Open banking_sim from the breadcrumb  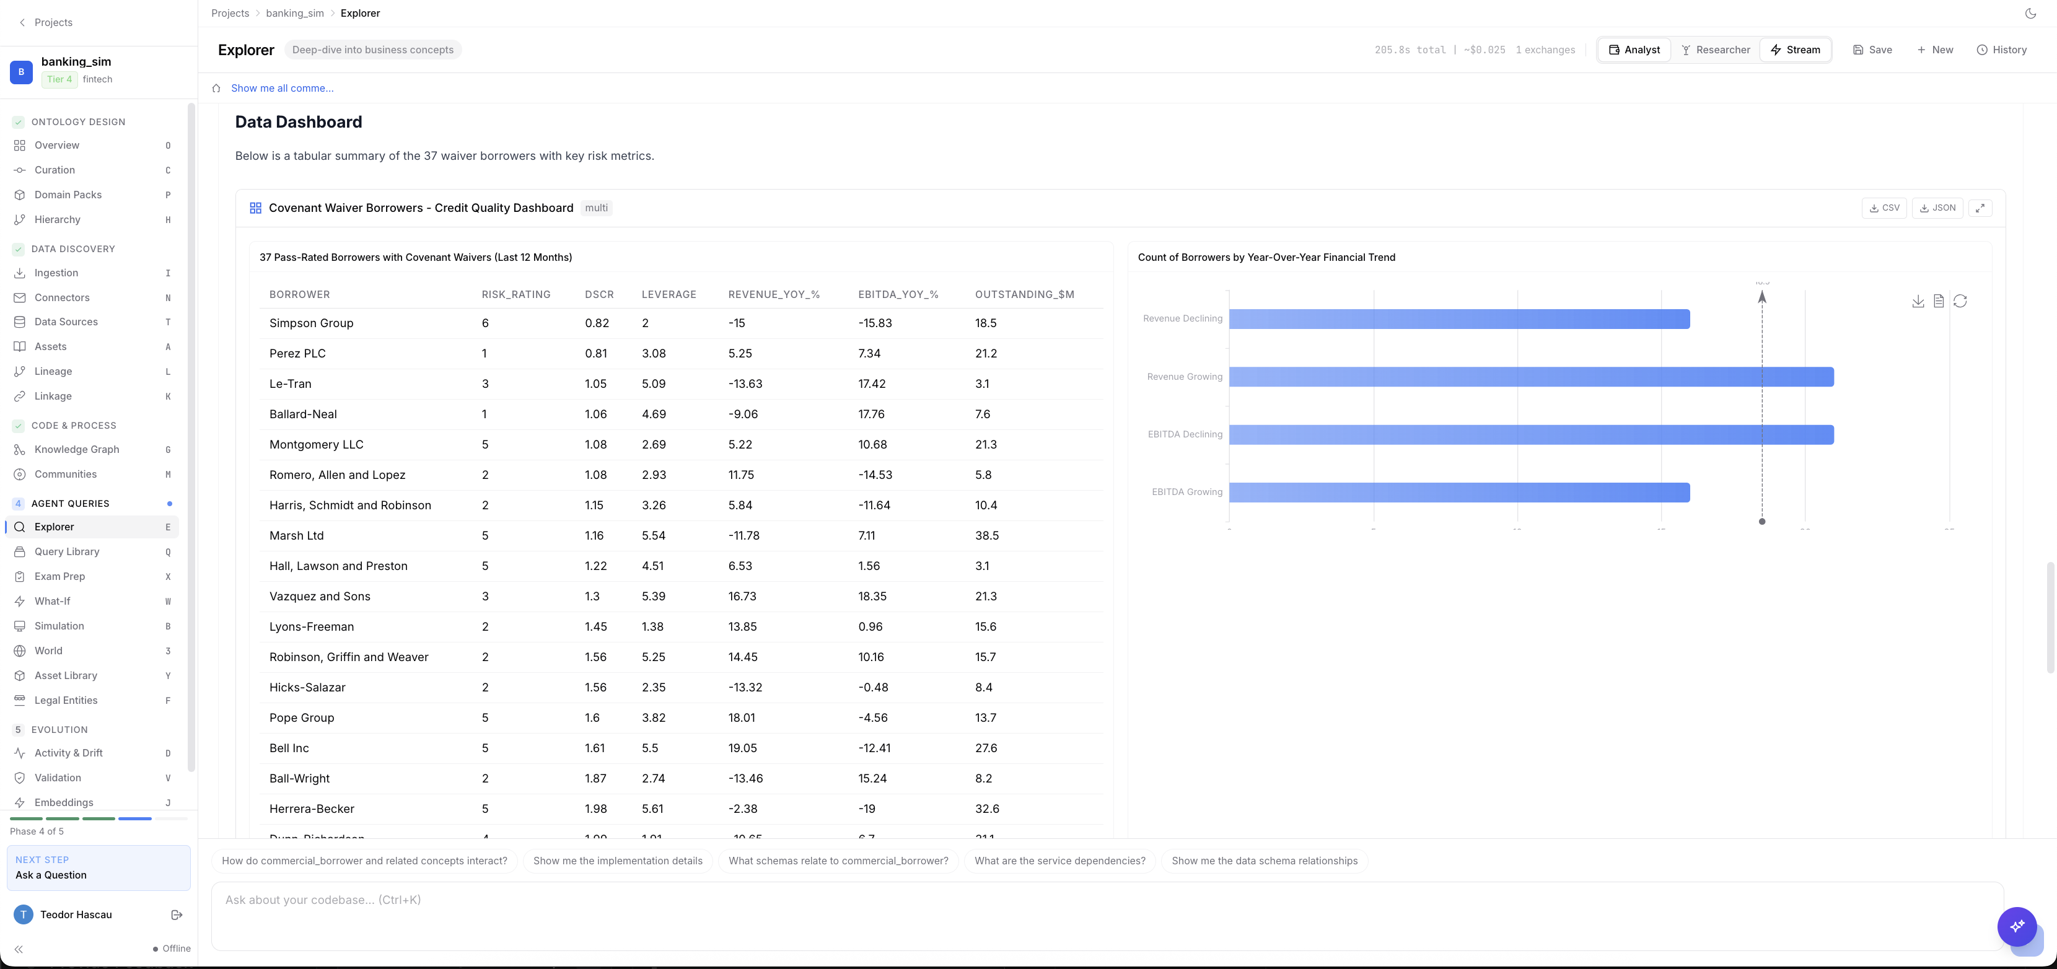(x=295, y=13)
